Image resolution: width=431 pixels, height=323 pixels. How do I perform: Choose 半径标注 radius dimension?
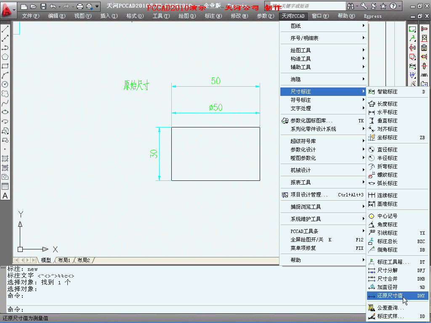tap(397, 158)
